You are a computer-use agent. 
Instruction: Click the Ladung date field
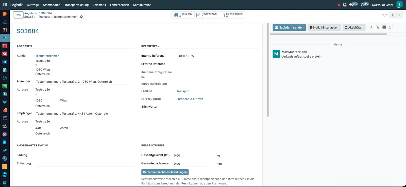84,155
